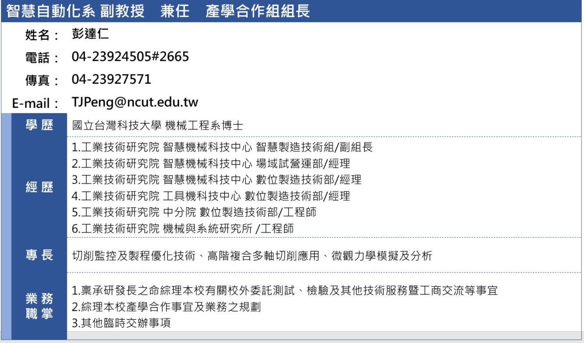The width and height of the screenshot is (584, 343).
Task: Select the 業務職掌 section label
Action: (x=39, y=306)
